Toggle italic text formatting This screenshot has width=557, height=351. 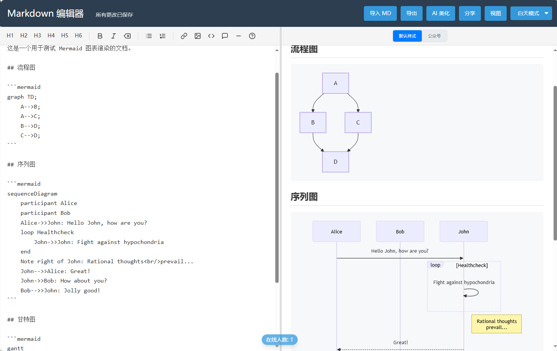click(x=114, y=36)
